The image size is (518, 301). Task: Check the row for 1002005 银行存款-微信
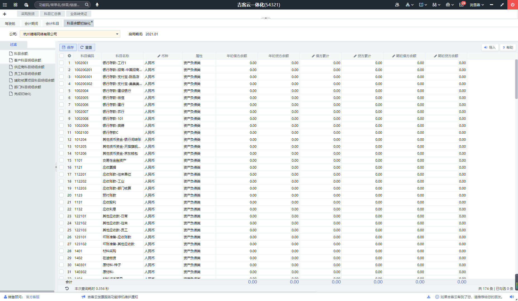tap(62, 98)
